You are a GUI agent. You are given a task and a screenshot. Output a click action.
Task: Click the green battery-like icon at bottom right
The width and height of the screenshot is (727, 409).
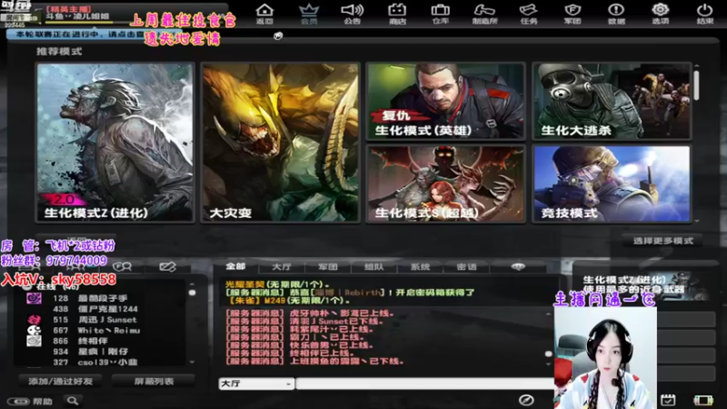702,400
